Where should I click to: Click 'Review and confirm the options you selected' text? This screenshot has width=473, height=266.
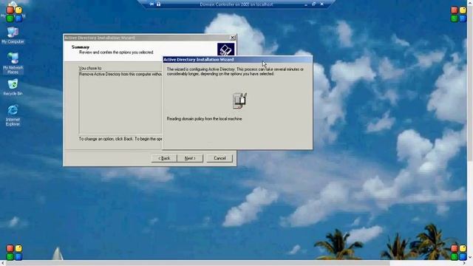click(116, 52)
